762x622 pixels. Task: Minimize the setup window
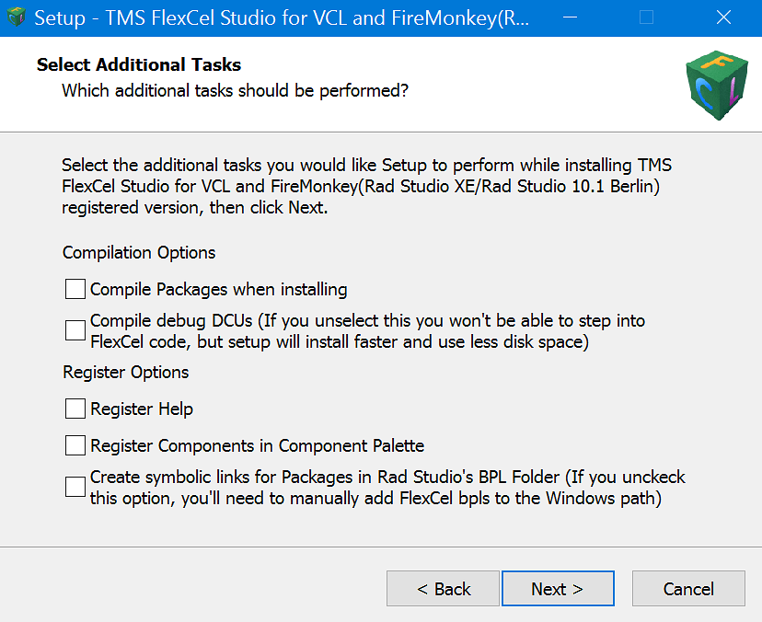570,17
